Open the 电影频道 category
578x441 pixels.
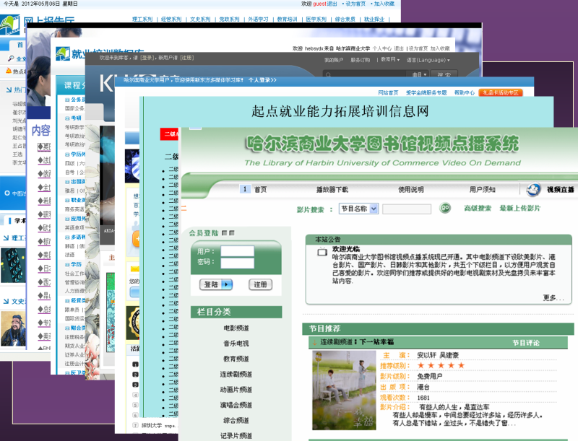click(236, 328)
